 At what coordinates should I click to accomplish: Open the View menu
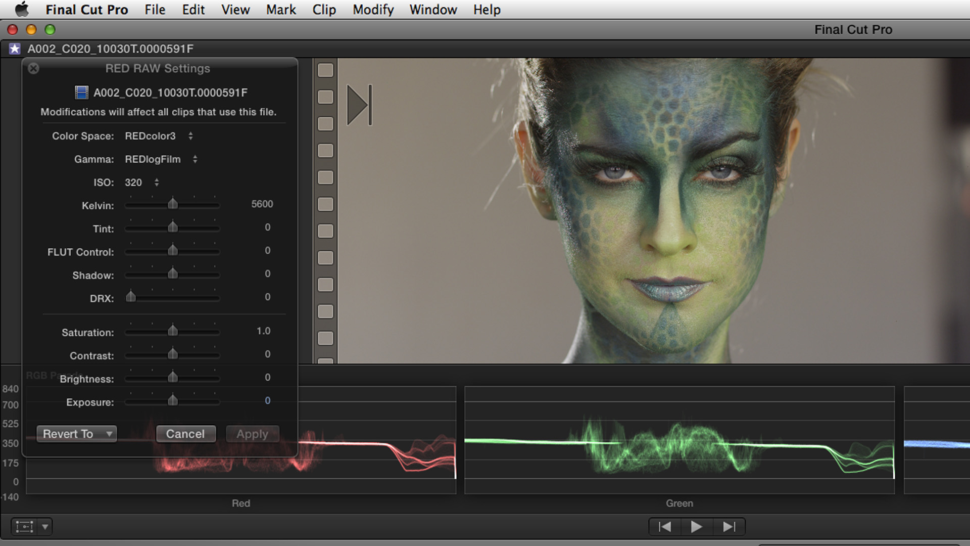coord(235,10)
